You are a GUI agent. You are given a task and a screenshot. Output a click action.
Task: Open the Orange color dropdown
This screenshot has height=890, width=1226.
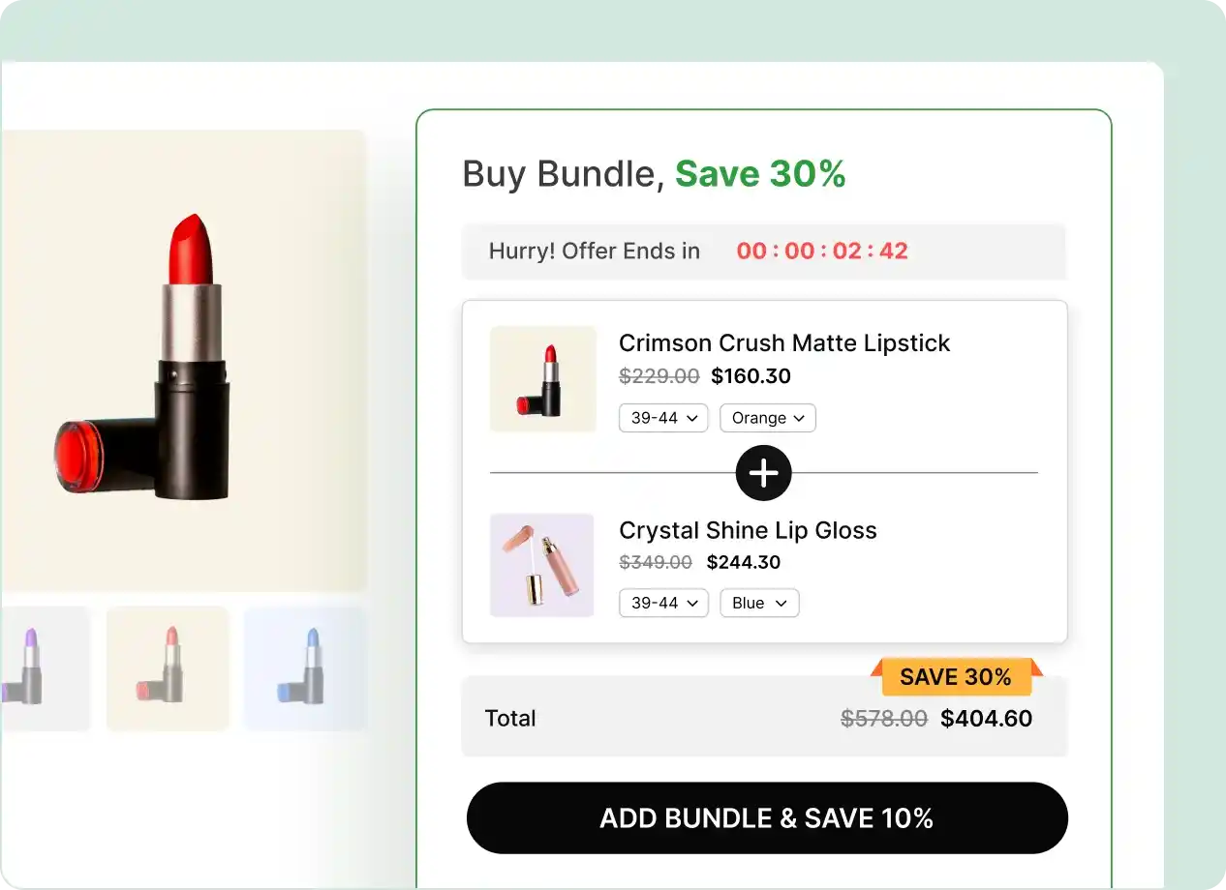point(767,417)
